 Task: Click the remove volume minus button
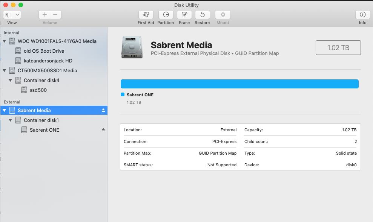pos(55,15)
